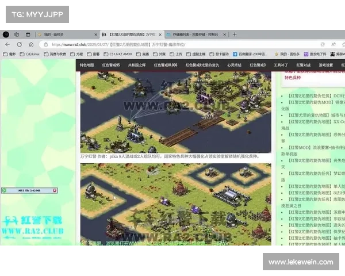Viewport: 345px width, 276px height.
Task: Close the 万宁红警 map tab
Action: [x=160, y=34]
